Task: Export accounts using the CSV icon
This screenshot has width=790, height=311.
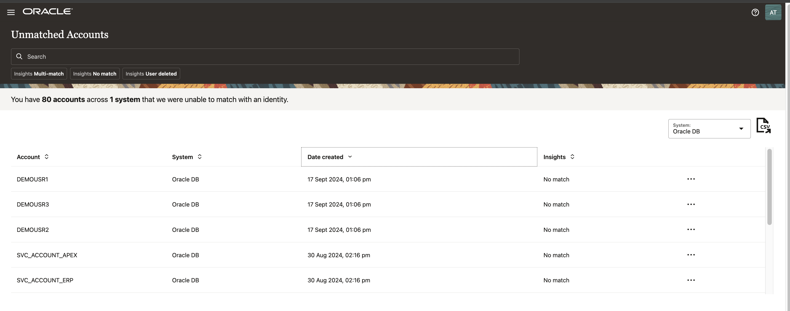Action: point(763,126)
